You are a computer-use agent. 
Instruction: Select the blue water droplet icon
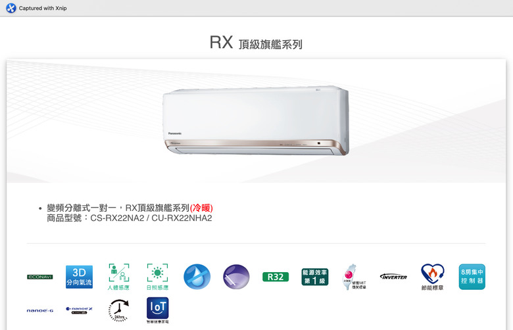click(197, 277)
